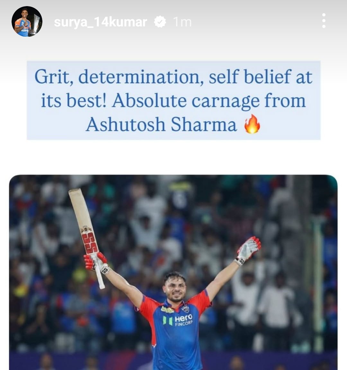Tap the blue verified badge icon
Viewport: 347px width, 370px height.
pyautogui.click(x=160, y=22)
